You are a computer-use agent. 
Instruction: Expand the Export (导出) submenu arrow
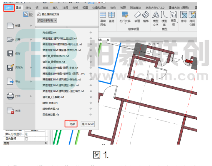coord(31,81)
